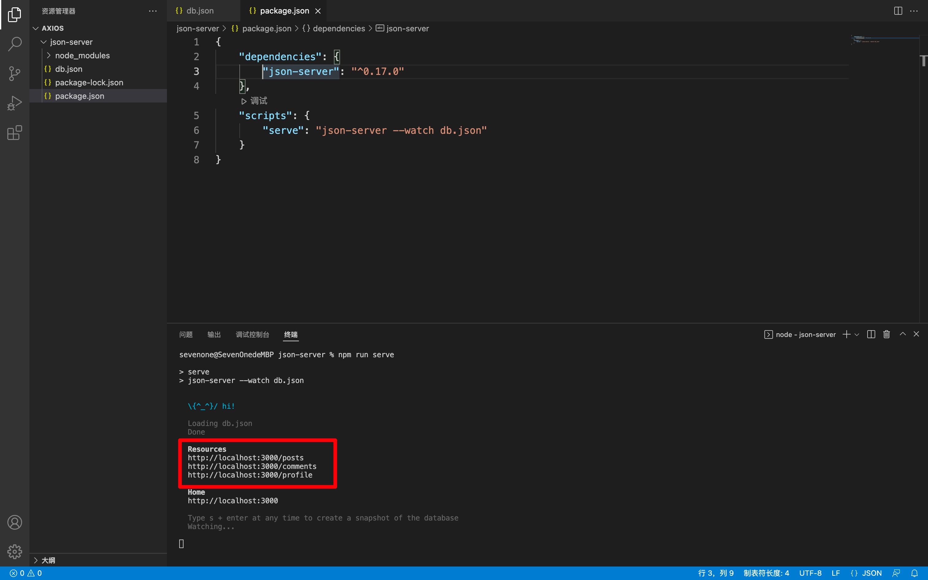The width and height of the screenshot is (928, 580).
Task: Click the notifications bell in status bar
Action: pyautogui.click(x=914, y=573)
